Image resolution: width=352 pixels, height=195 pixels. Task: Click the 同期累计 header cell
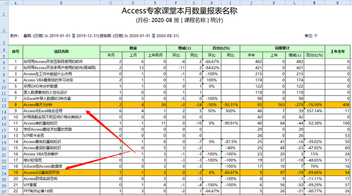coord(283,48)
